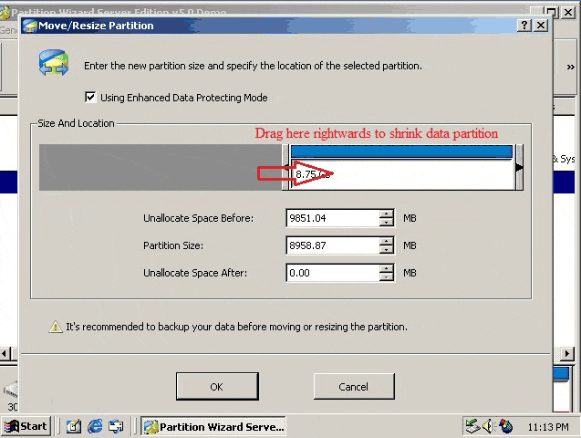Click the Partition Wizard Server taskbar button
This screenshot has width=581, height=438.
pos(214,426)
